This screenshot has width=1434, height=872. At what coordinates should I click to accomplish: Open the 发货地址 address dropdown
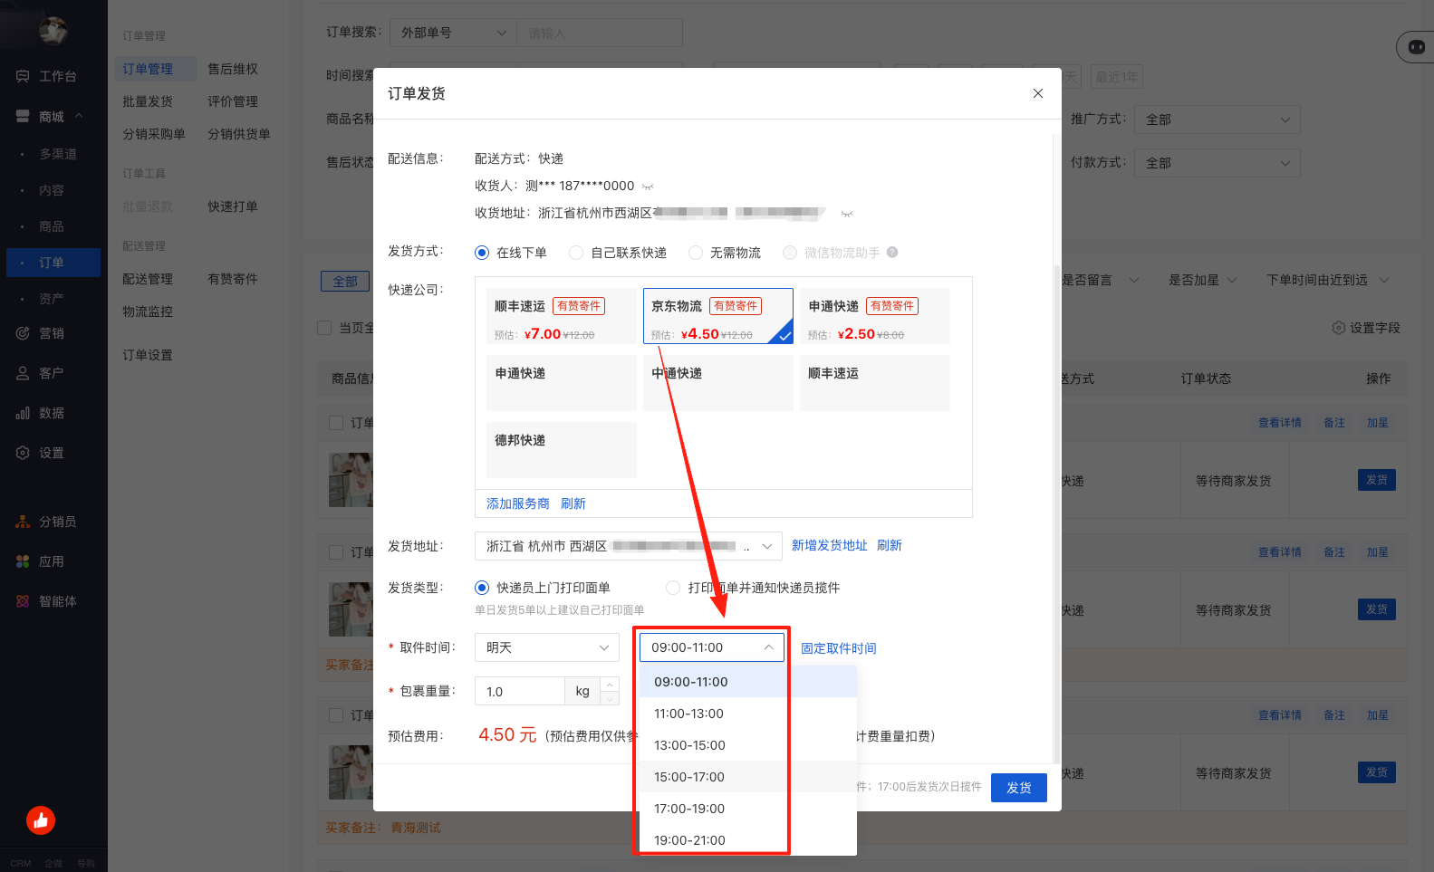(x=629, y=546)
